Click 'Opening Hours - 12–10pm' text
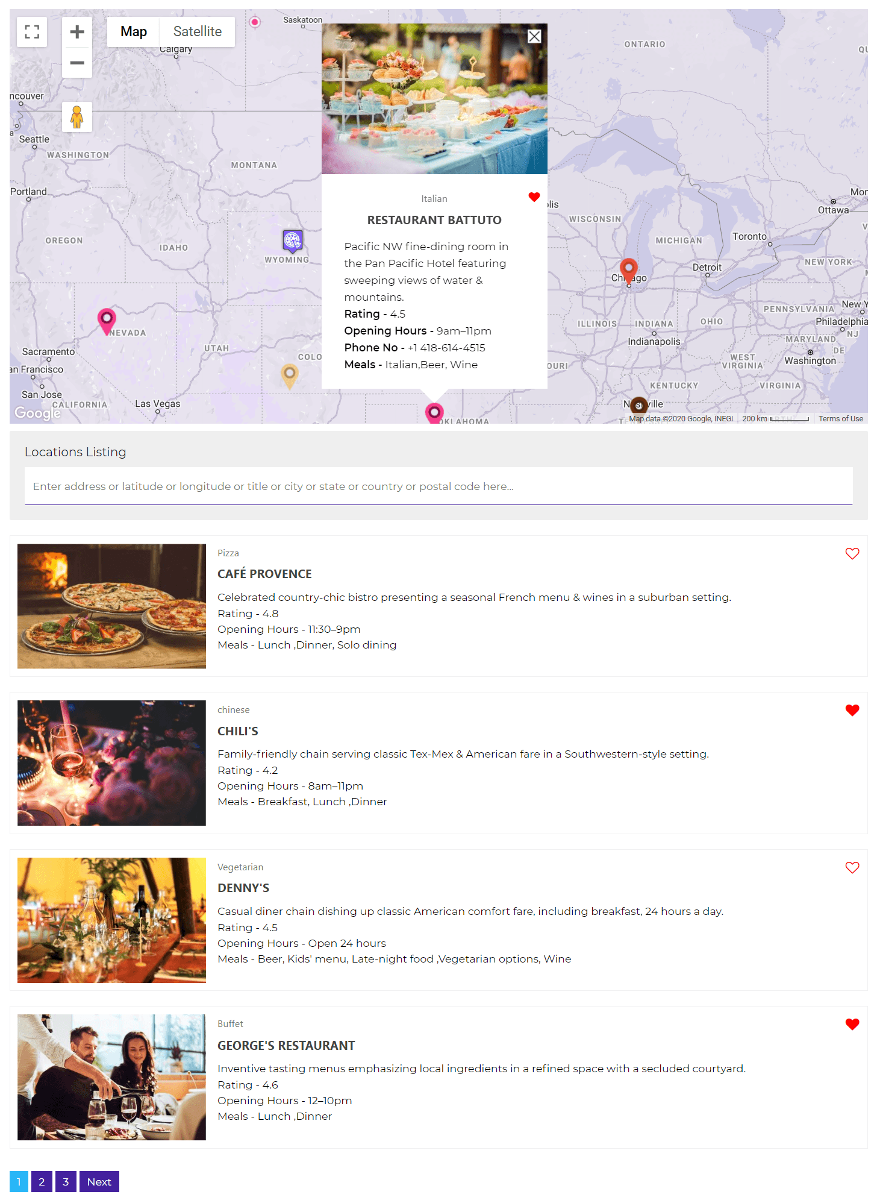Screen dimensions: 877x1200 coord(285,1101)
